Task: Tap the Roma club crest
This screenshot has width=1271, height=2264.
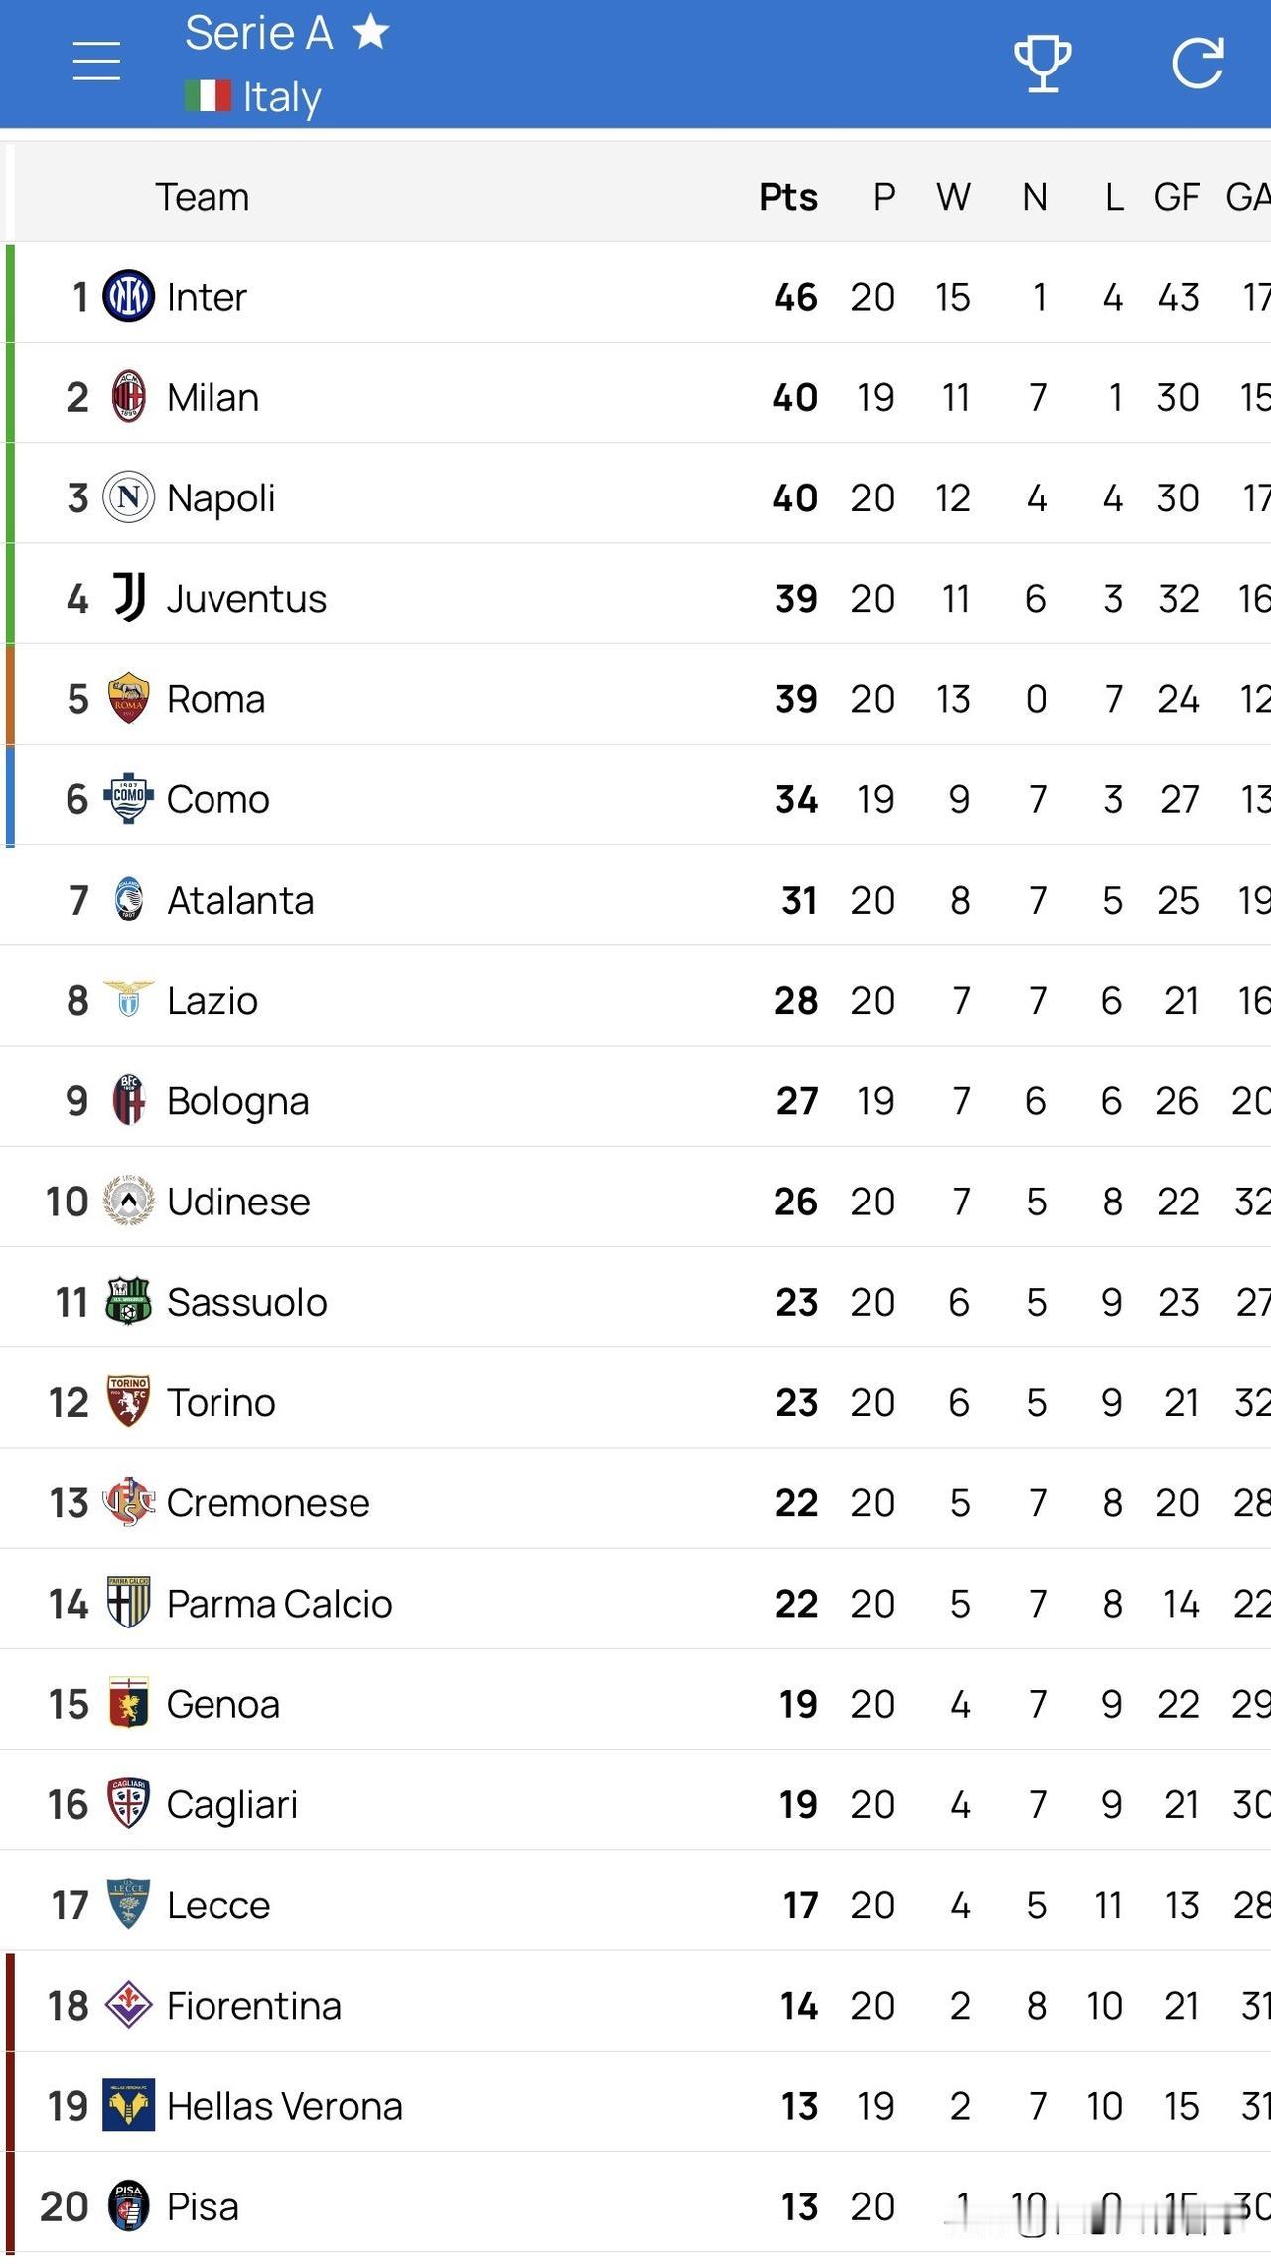Action: pos(128,698)
